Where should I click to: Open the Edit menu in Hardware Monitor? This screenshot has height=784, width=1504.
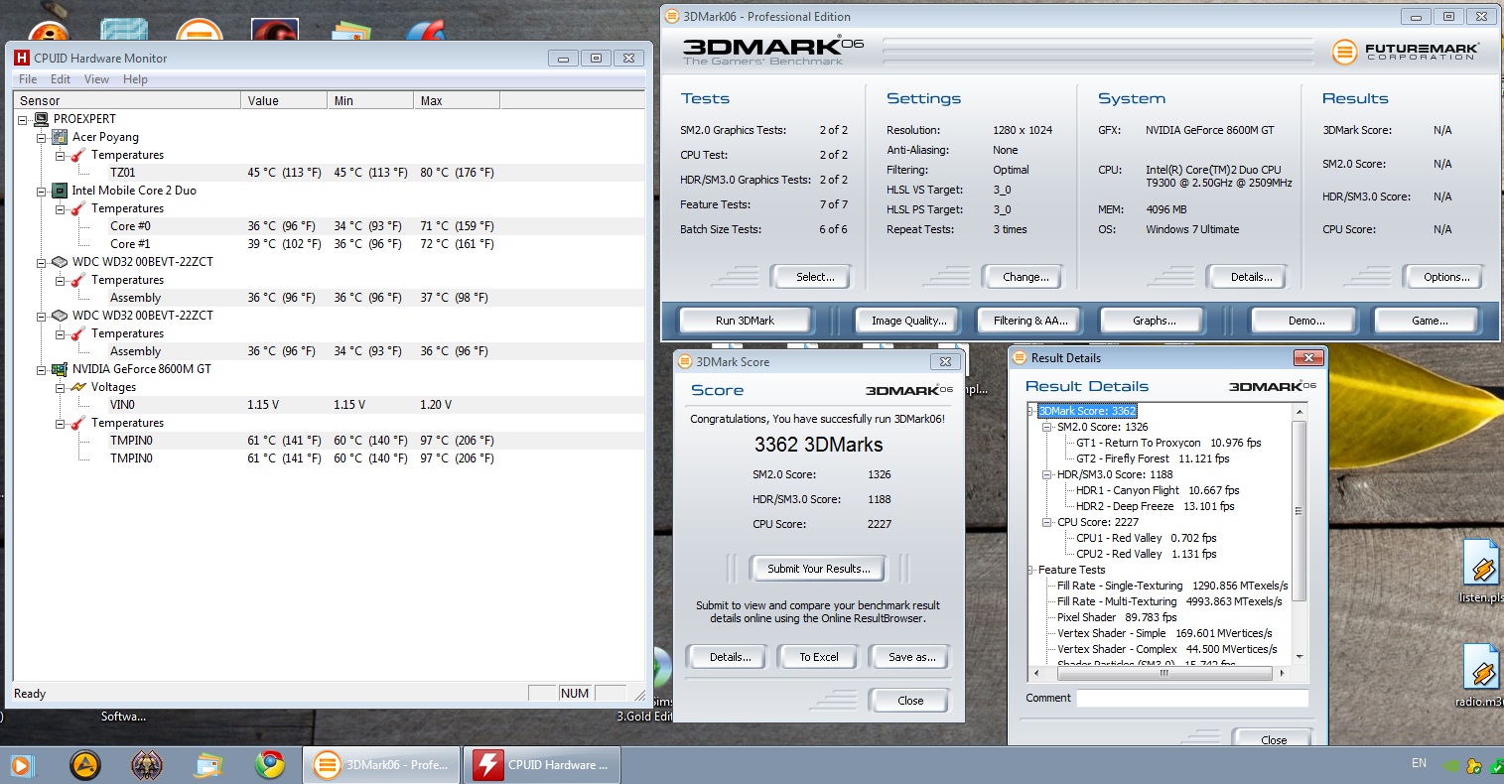click(61, 79)
